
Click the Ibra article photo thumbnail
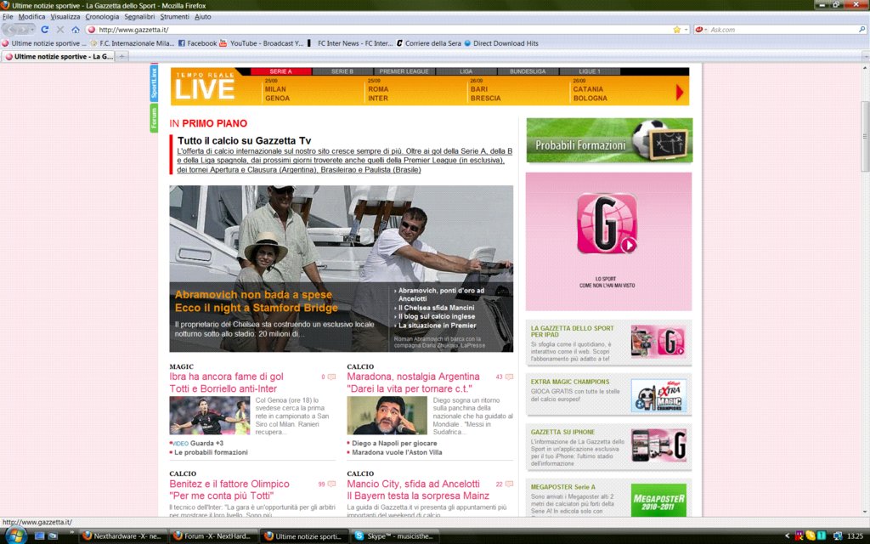(x=210, y=416)
